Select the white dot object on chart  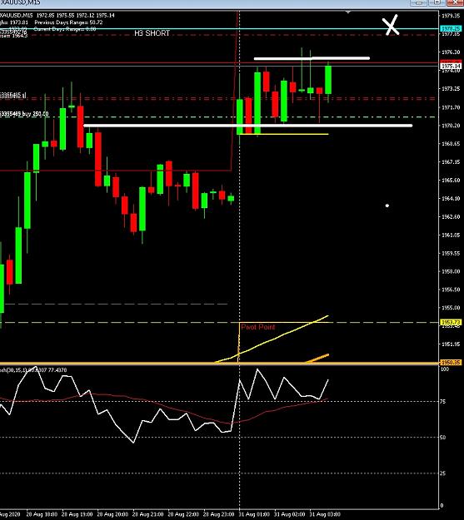(387, 206)
